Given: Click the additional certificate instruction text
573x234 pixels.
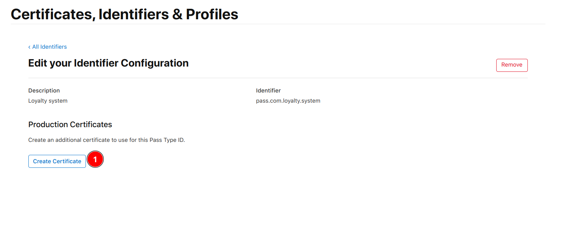Looking at the screenshot, I should coord(107,140).
